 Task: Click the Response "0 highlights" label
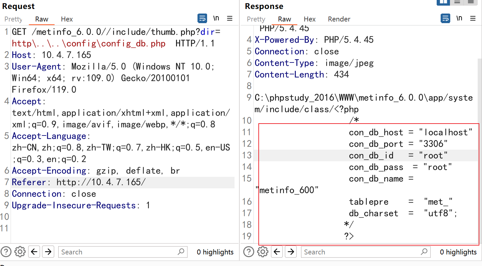[x=458, y=252]
